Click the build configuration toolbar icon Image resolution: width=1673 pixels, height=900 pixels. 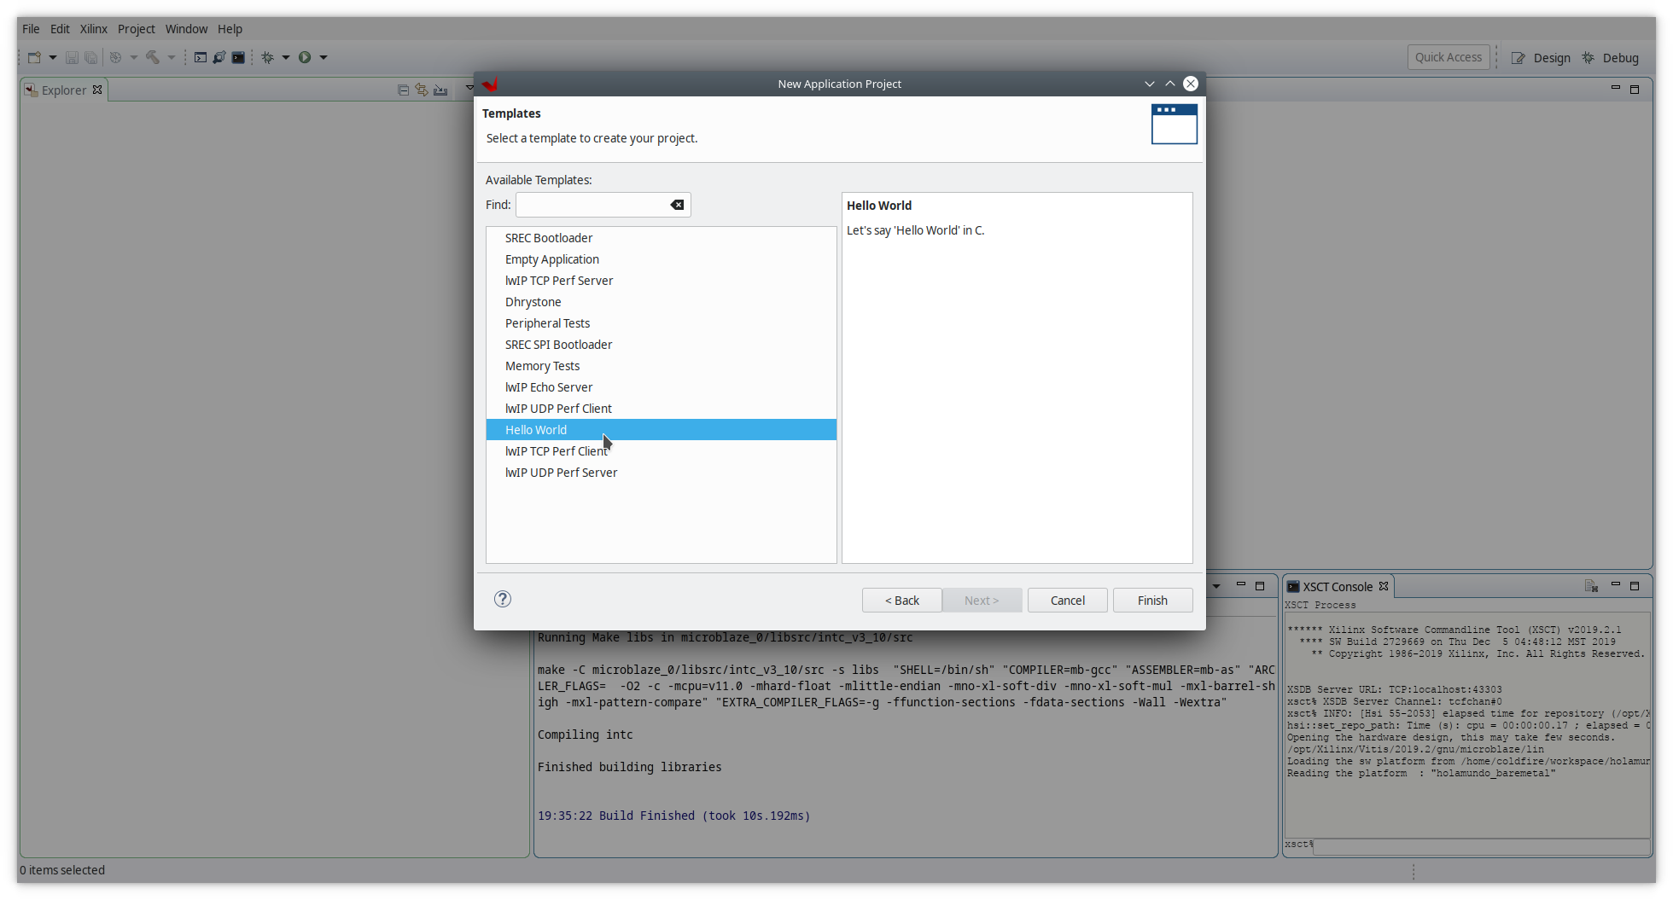tap(116, 57)
